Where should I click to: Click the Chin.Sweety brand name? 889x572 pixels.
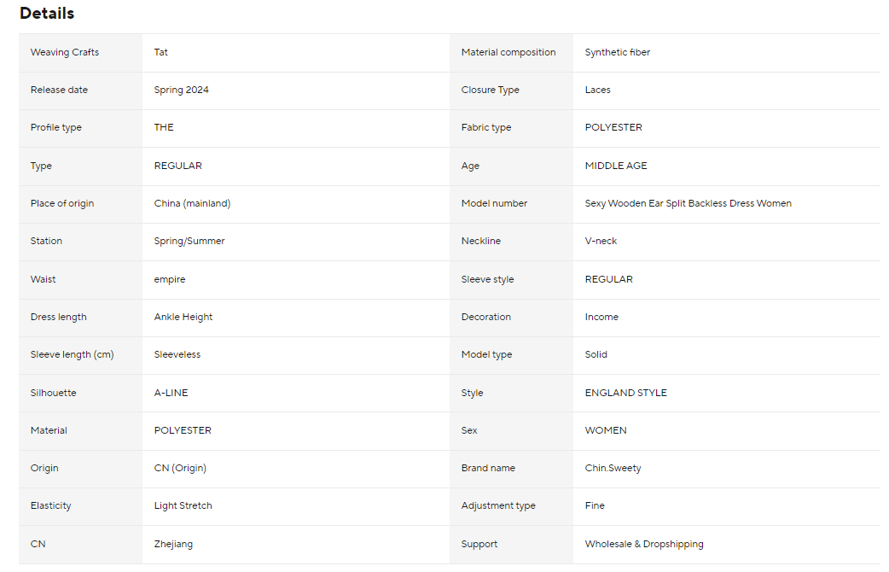(x=613, y=469)
